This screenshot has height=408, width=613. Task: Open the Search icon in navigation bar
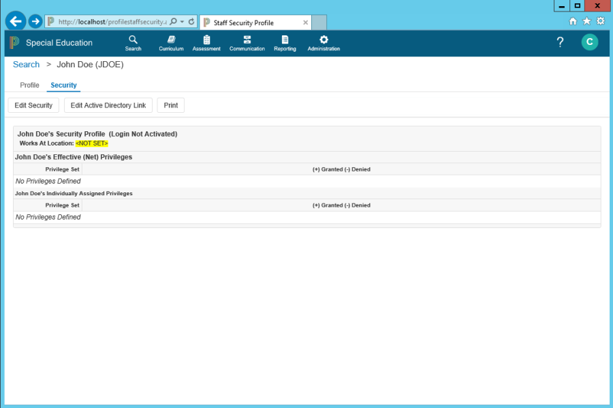click(133, 40)
